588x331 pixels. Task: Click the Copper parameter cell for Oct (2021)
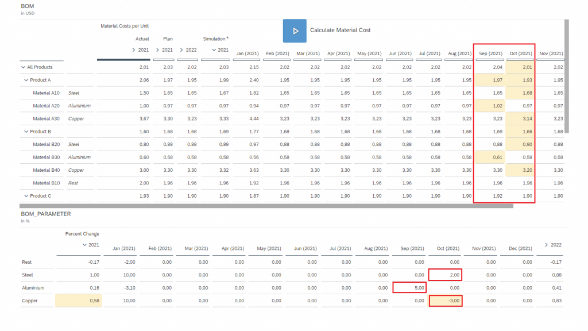tap(445, 301)
